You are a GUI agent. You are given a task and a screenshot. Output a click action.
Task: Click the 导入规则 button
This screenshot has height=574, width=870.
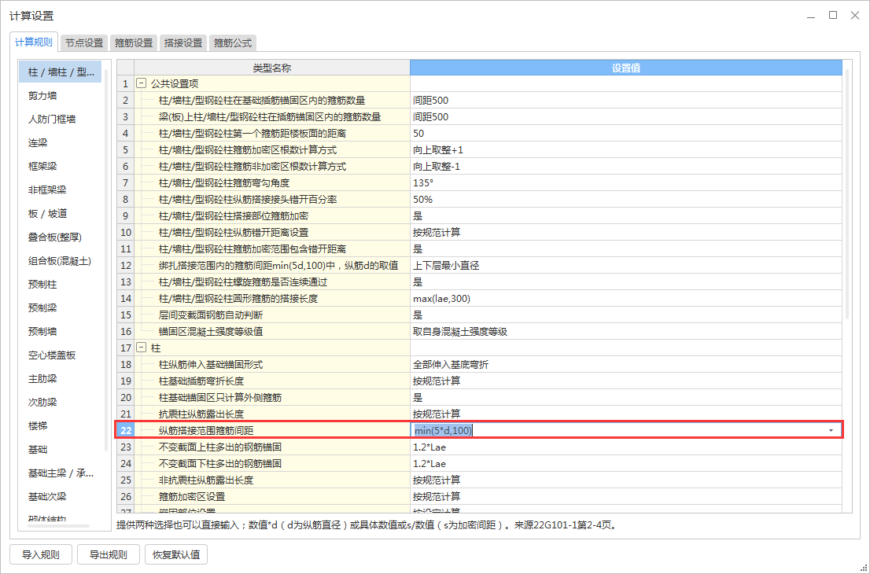tap(40, 554)
